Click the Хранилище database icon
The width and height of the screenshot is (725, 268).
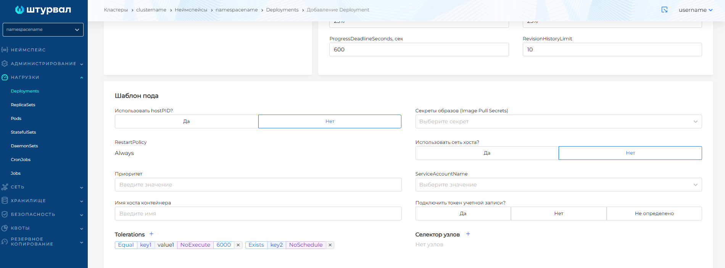[x=5, y=201]
